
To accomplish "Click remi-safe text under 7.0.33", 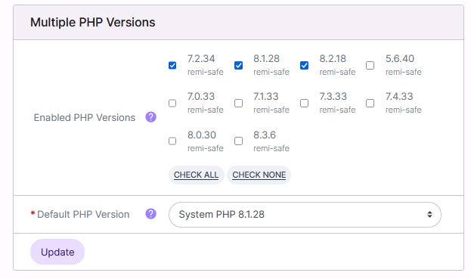I will click(206, 110).
